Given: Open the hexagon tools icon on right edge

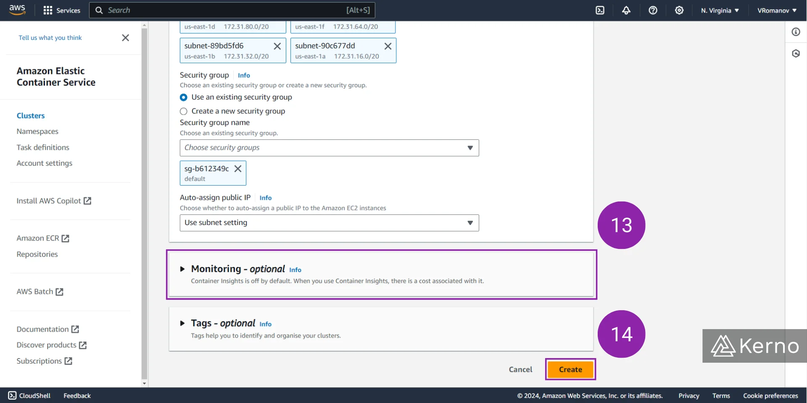Looking at the screenshot, I should tap(796, 54).
